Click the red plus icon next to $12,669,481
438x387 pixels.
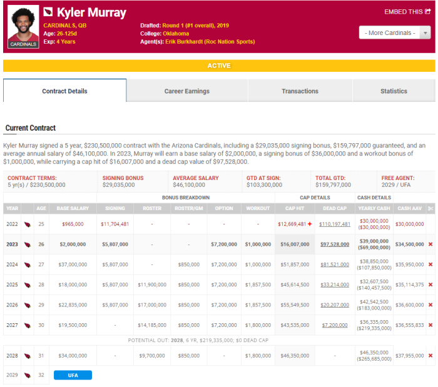click(x=310, y=224)
